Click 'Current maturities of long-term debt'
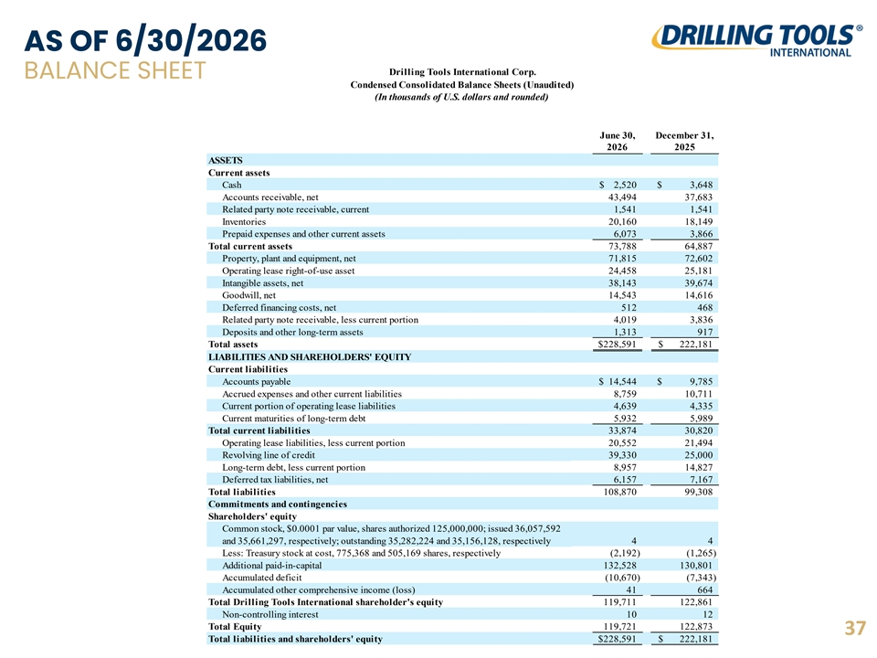Viewport: 877px width, 658px height. 293,419
